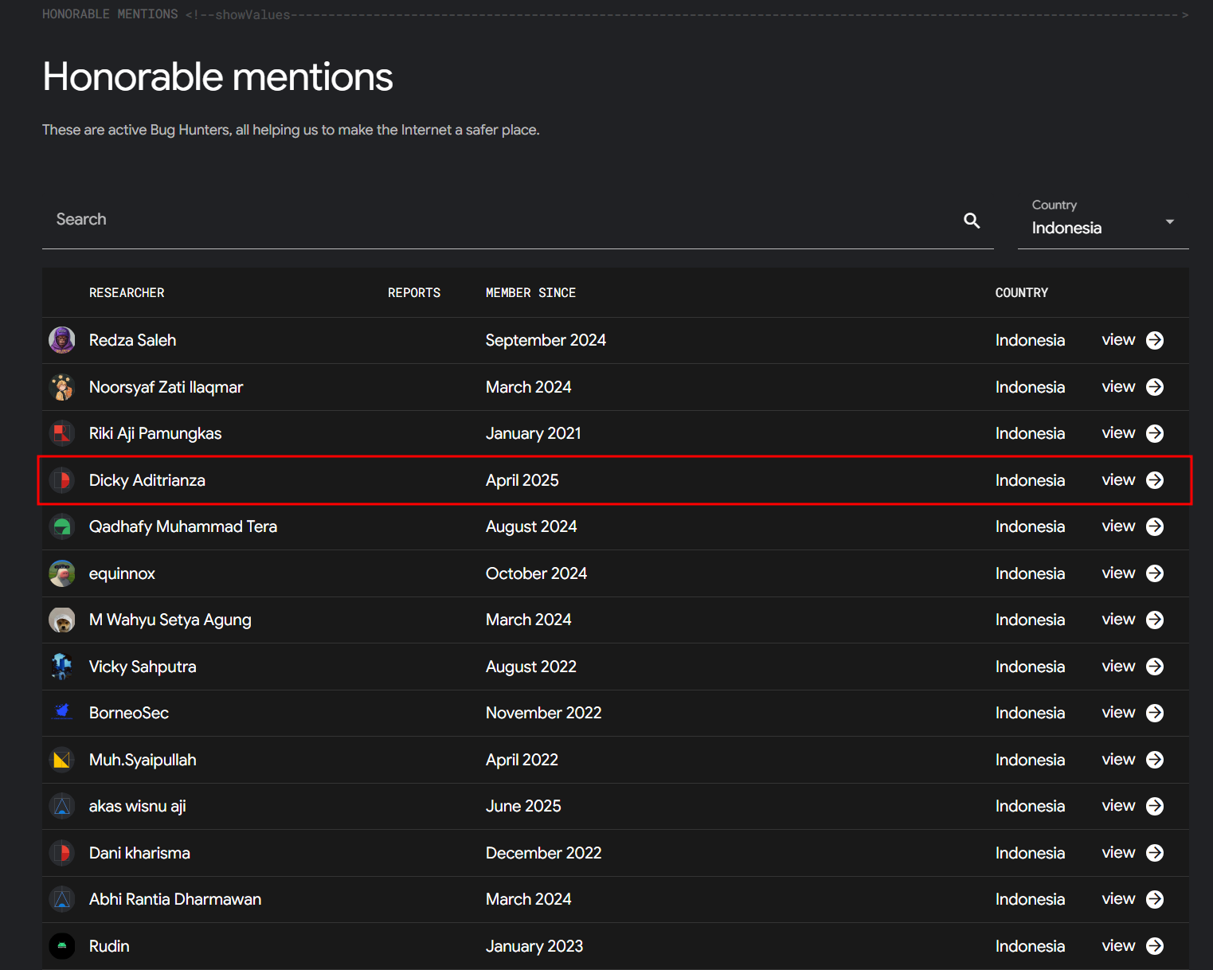Click equinnox's circular arrow icon

(1155, 573)
